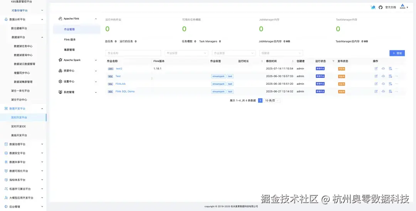Click the edit icon for test2 job
416x211 pixels.
click(x=376, y=69)
